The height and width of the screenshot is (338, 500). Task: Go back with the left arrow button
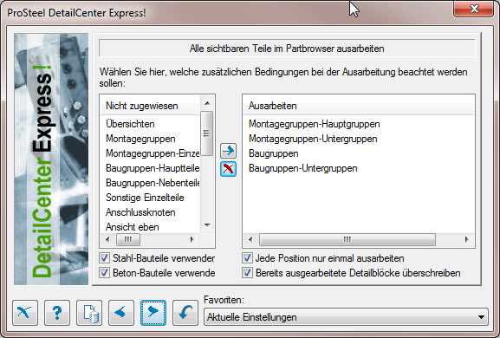point(121,313)
